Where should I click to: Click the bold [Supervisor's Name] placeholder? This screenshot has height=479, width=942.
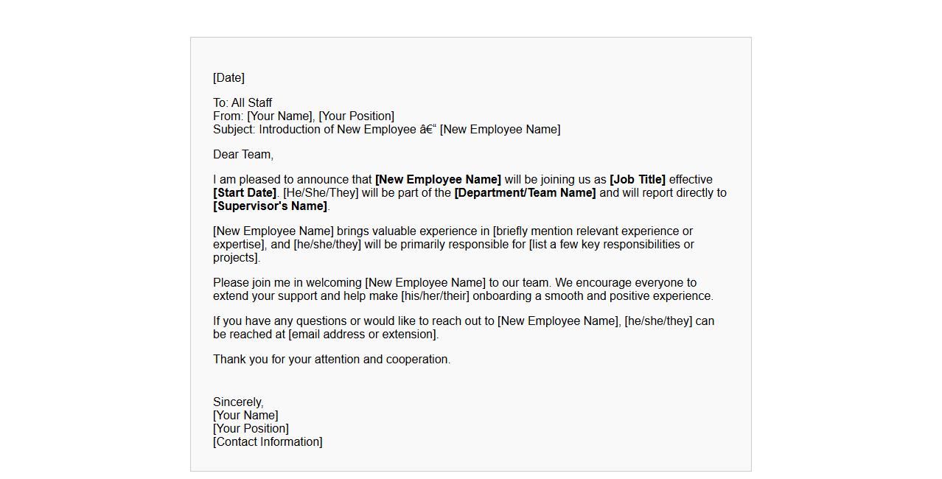270,206
